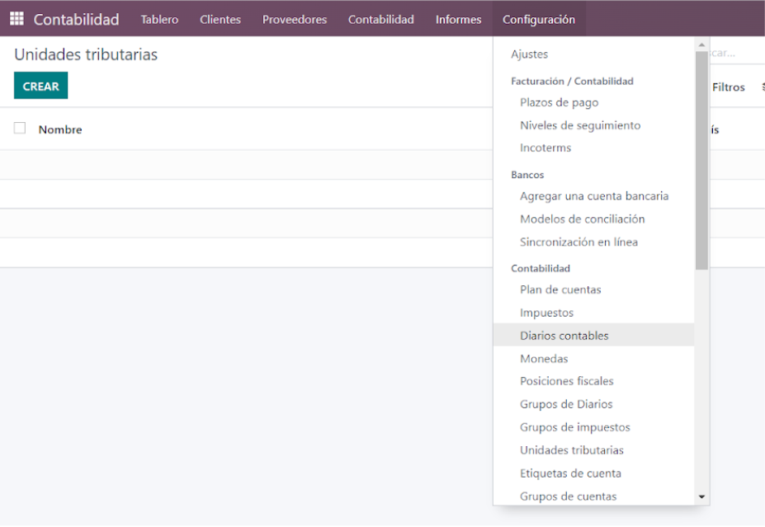
Task: Open the apps grid home menu
Action: (x=17, y=19)
